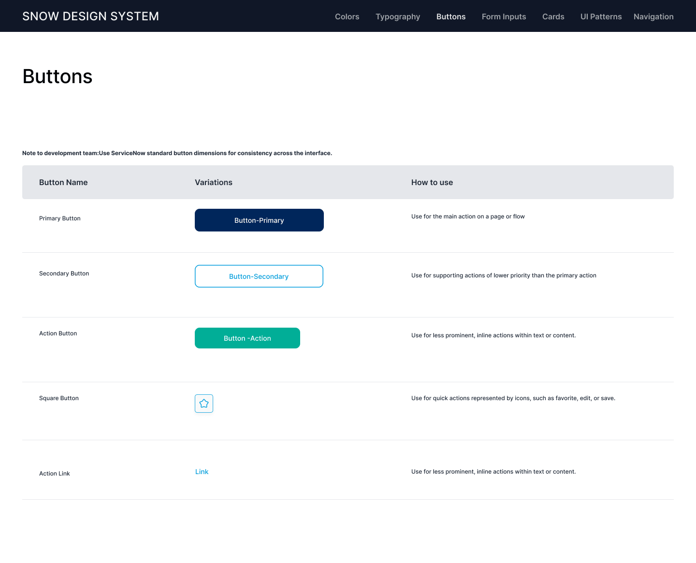696x563 pixels.
Task: Follow the blue Link text
Action: (202, 472)
